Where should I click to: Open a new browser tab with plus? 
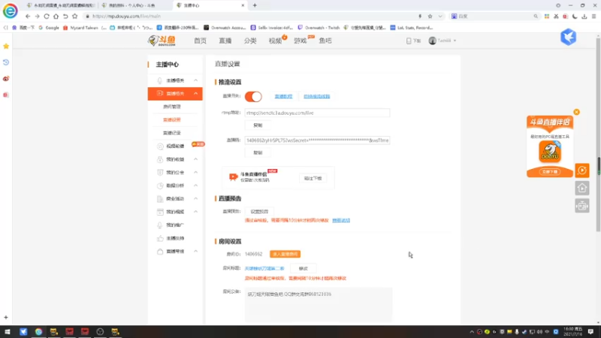point(255,5)
